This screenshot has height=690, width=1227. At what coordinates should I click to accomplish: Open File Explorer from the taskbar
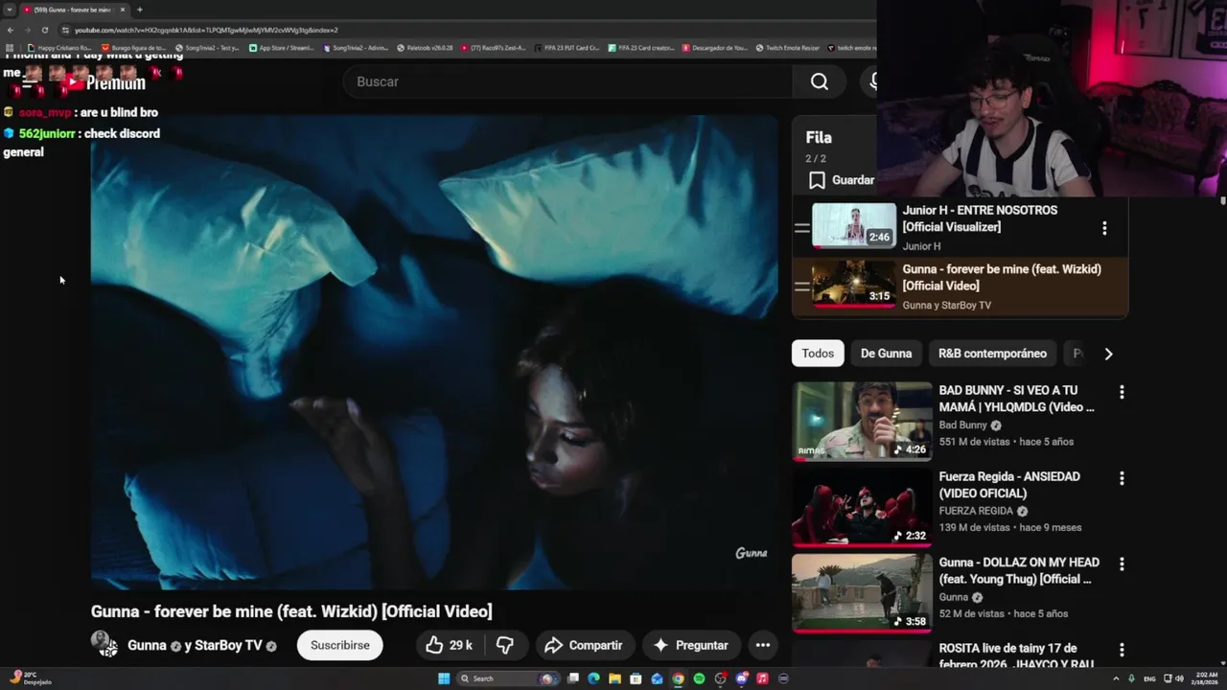click(x=614, y=678)
